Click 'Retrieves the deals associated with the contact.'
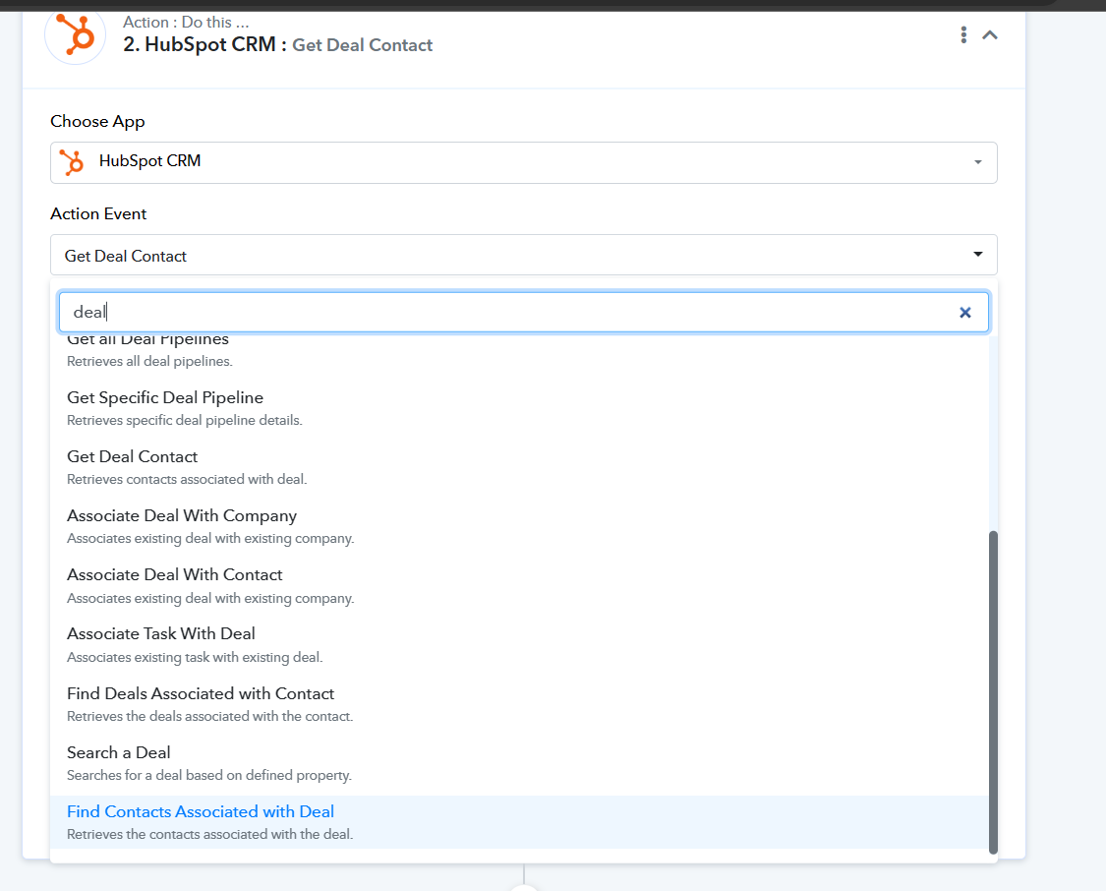 (210, 716)
